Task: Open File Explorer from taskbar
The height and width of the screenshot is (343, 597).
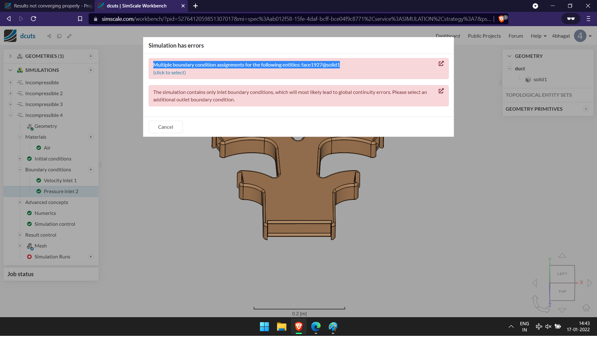Action: pos(281,327)
